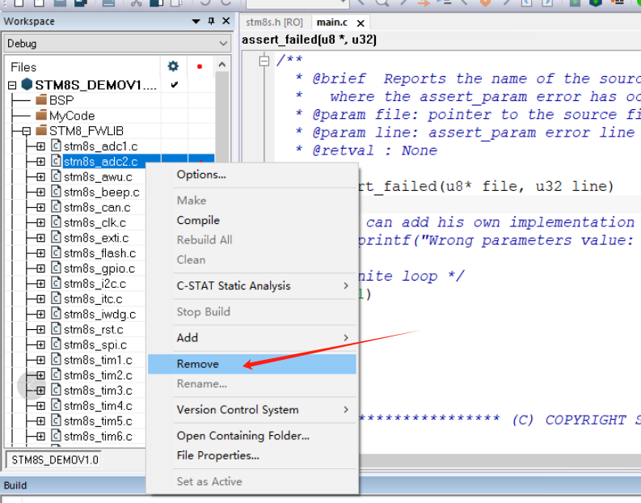Close the Workspace panel
Viewport: 641px width, 503px height.
(226, 21)
